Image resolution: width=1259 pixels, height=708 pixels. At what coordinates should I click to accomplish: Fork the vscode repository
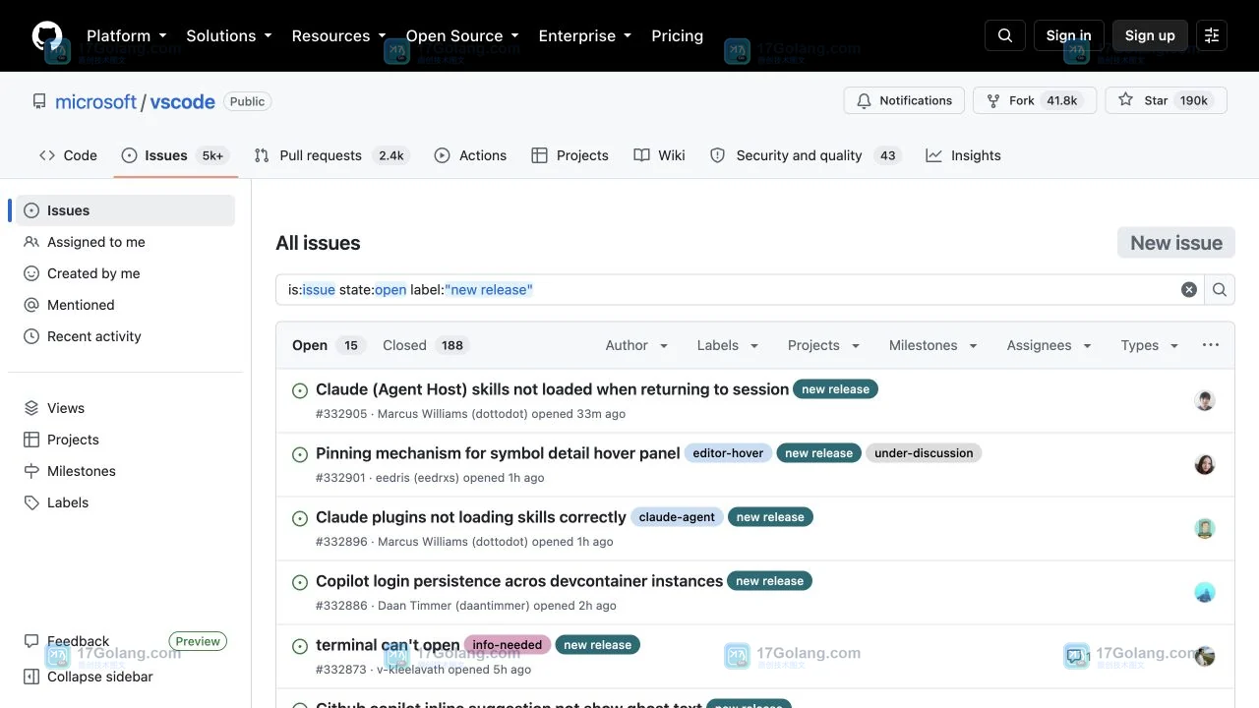point(1035,100)
